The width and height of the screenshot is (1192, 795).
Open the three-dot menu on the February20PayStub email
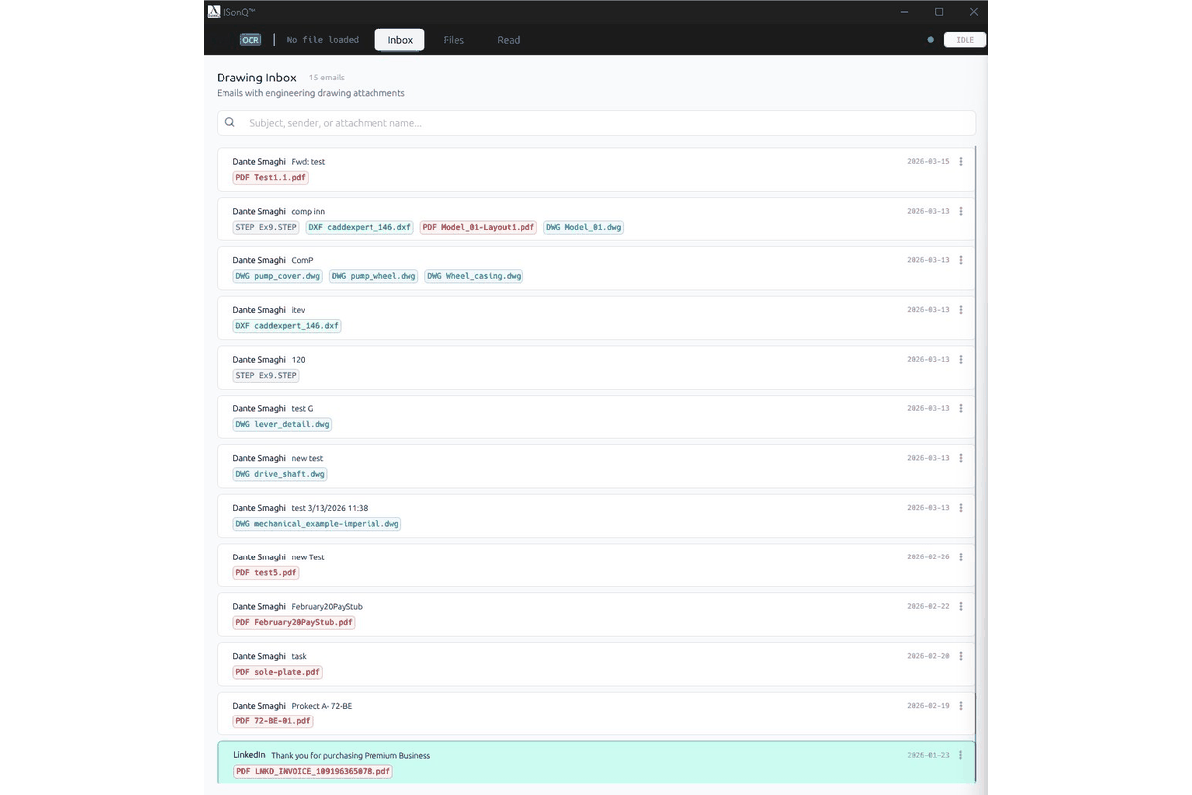pos(960,606)
